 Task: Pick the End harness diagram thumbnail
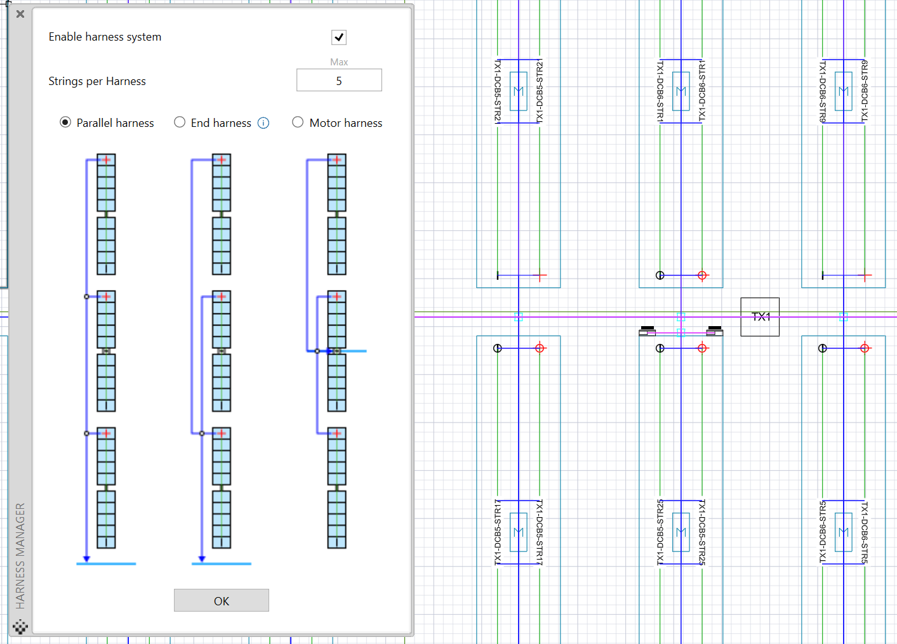click(221, 359)
